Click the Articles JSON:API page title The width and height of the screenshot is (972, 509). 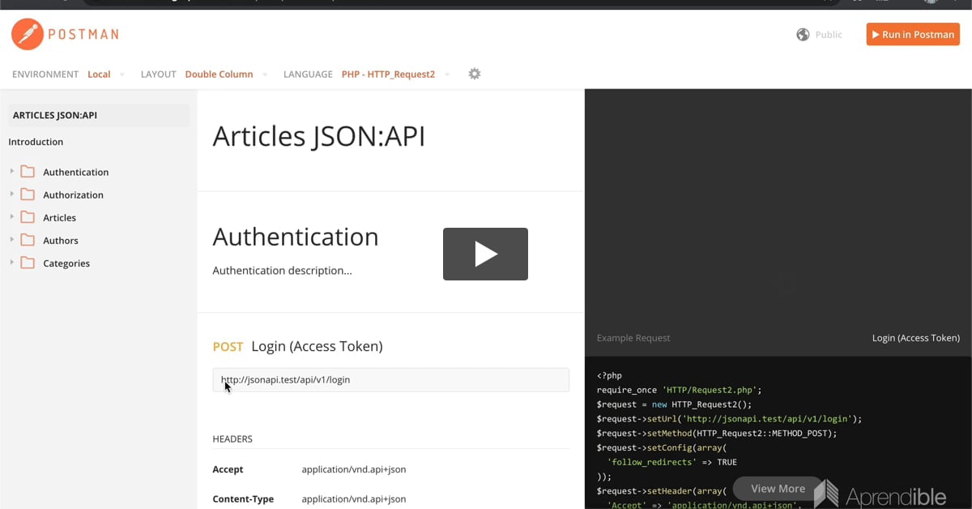click(x=318, y=136)
